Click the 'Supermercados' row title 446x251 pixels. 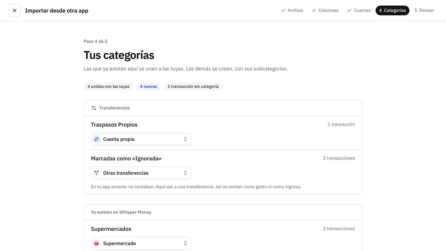(111, 229)
